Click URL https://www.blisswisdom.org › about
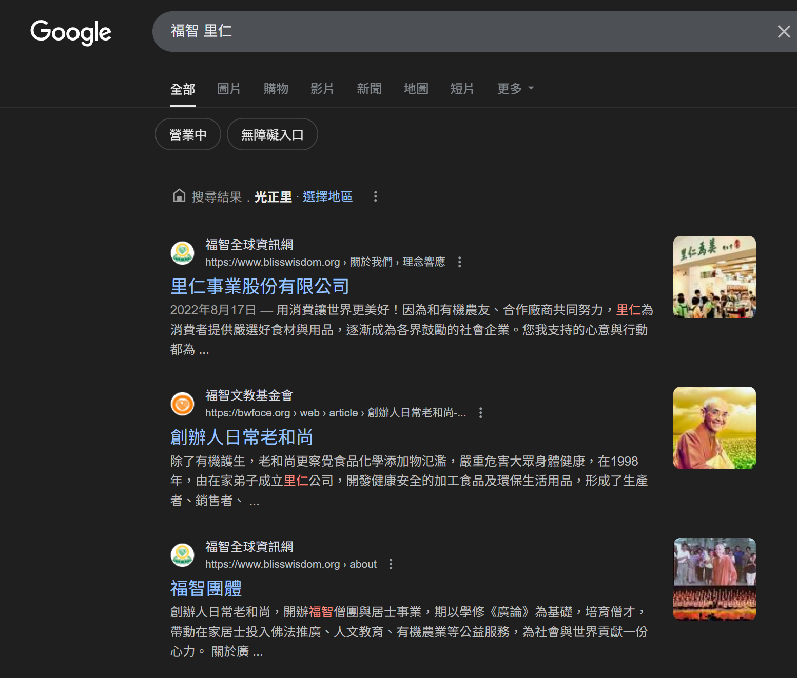 [x=291, y=564]
